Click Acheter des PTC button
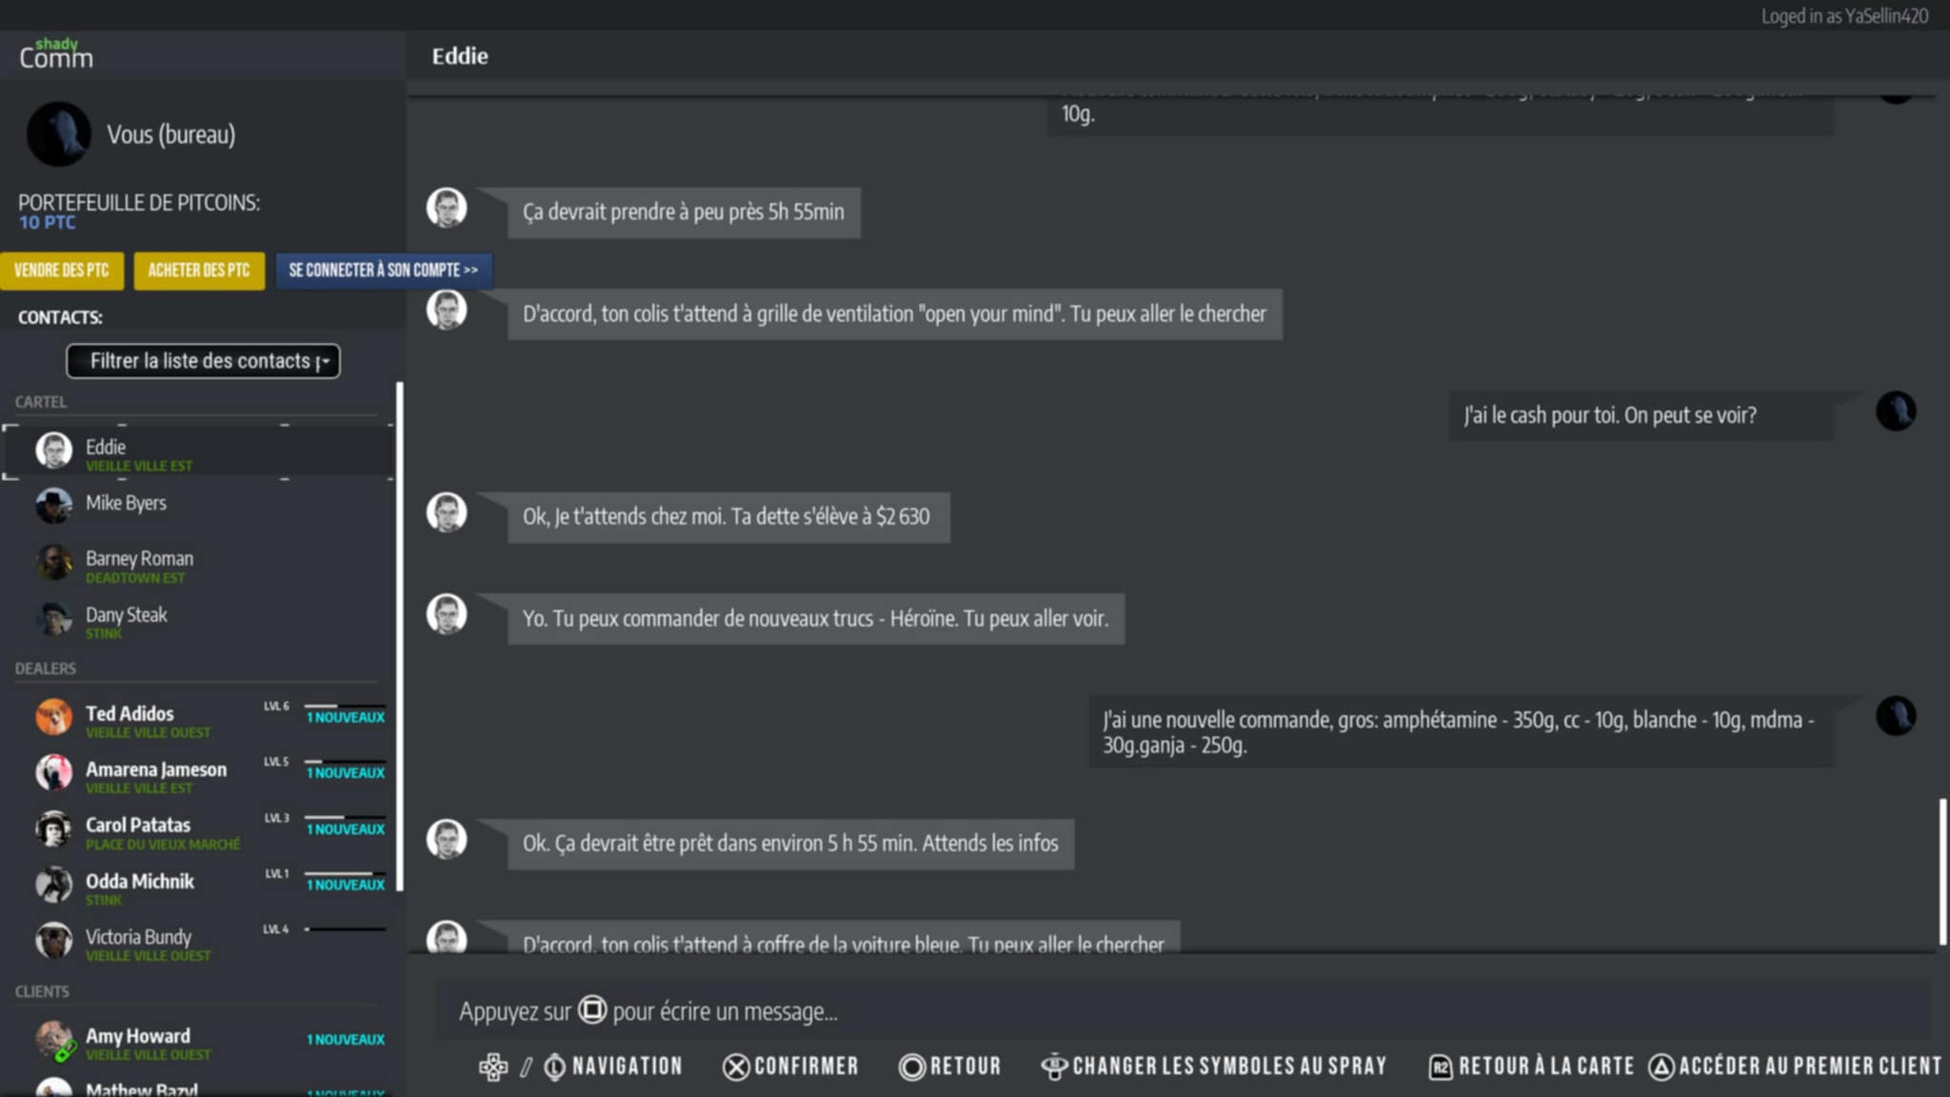Screen dimensions: 1950x1097 (x=199, y=270)
